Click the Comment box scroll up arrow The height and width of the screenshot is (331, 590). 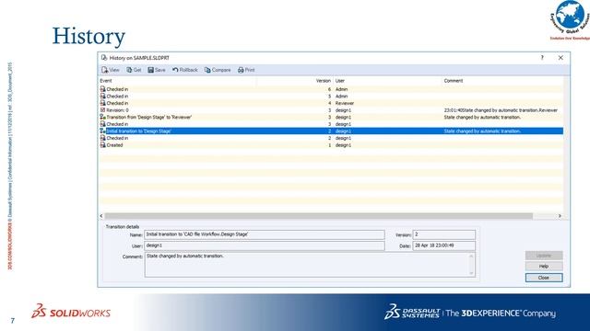[x=471, y=257]
